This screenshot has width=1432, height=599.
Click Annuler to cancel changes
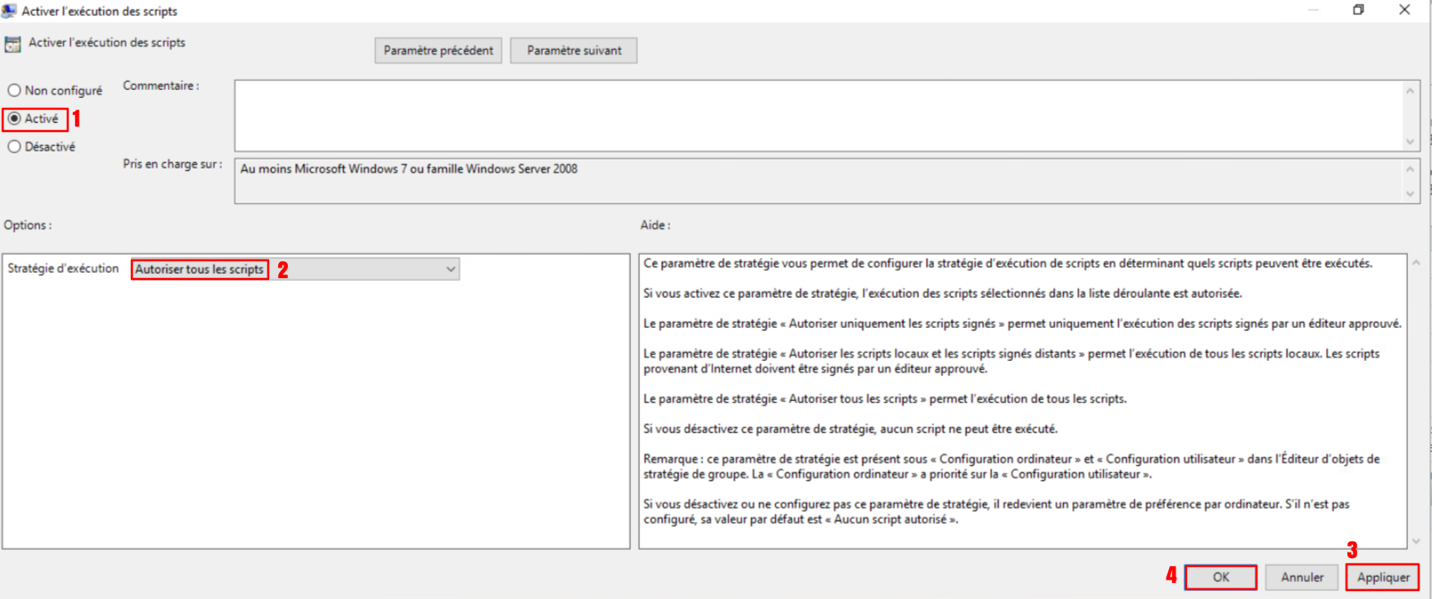tap(1302, 578)
